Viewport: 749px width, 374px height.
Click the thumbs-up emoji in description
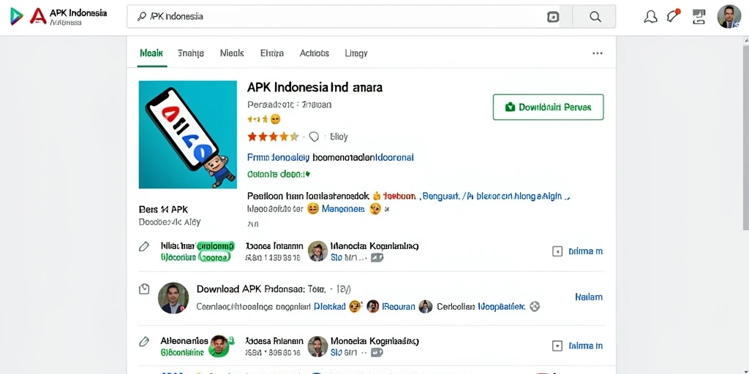[x=376, y=196]
